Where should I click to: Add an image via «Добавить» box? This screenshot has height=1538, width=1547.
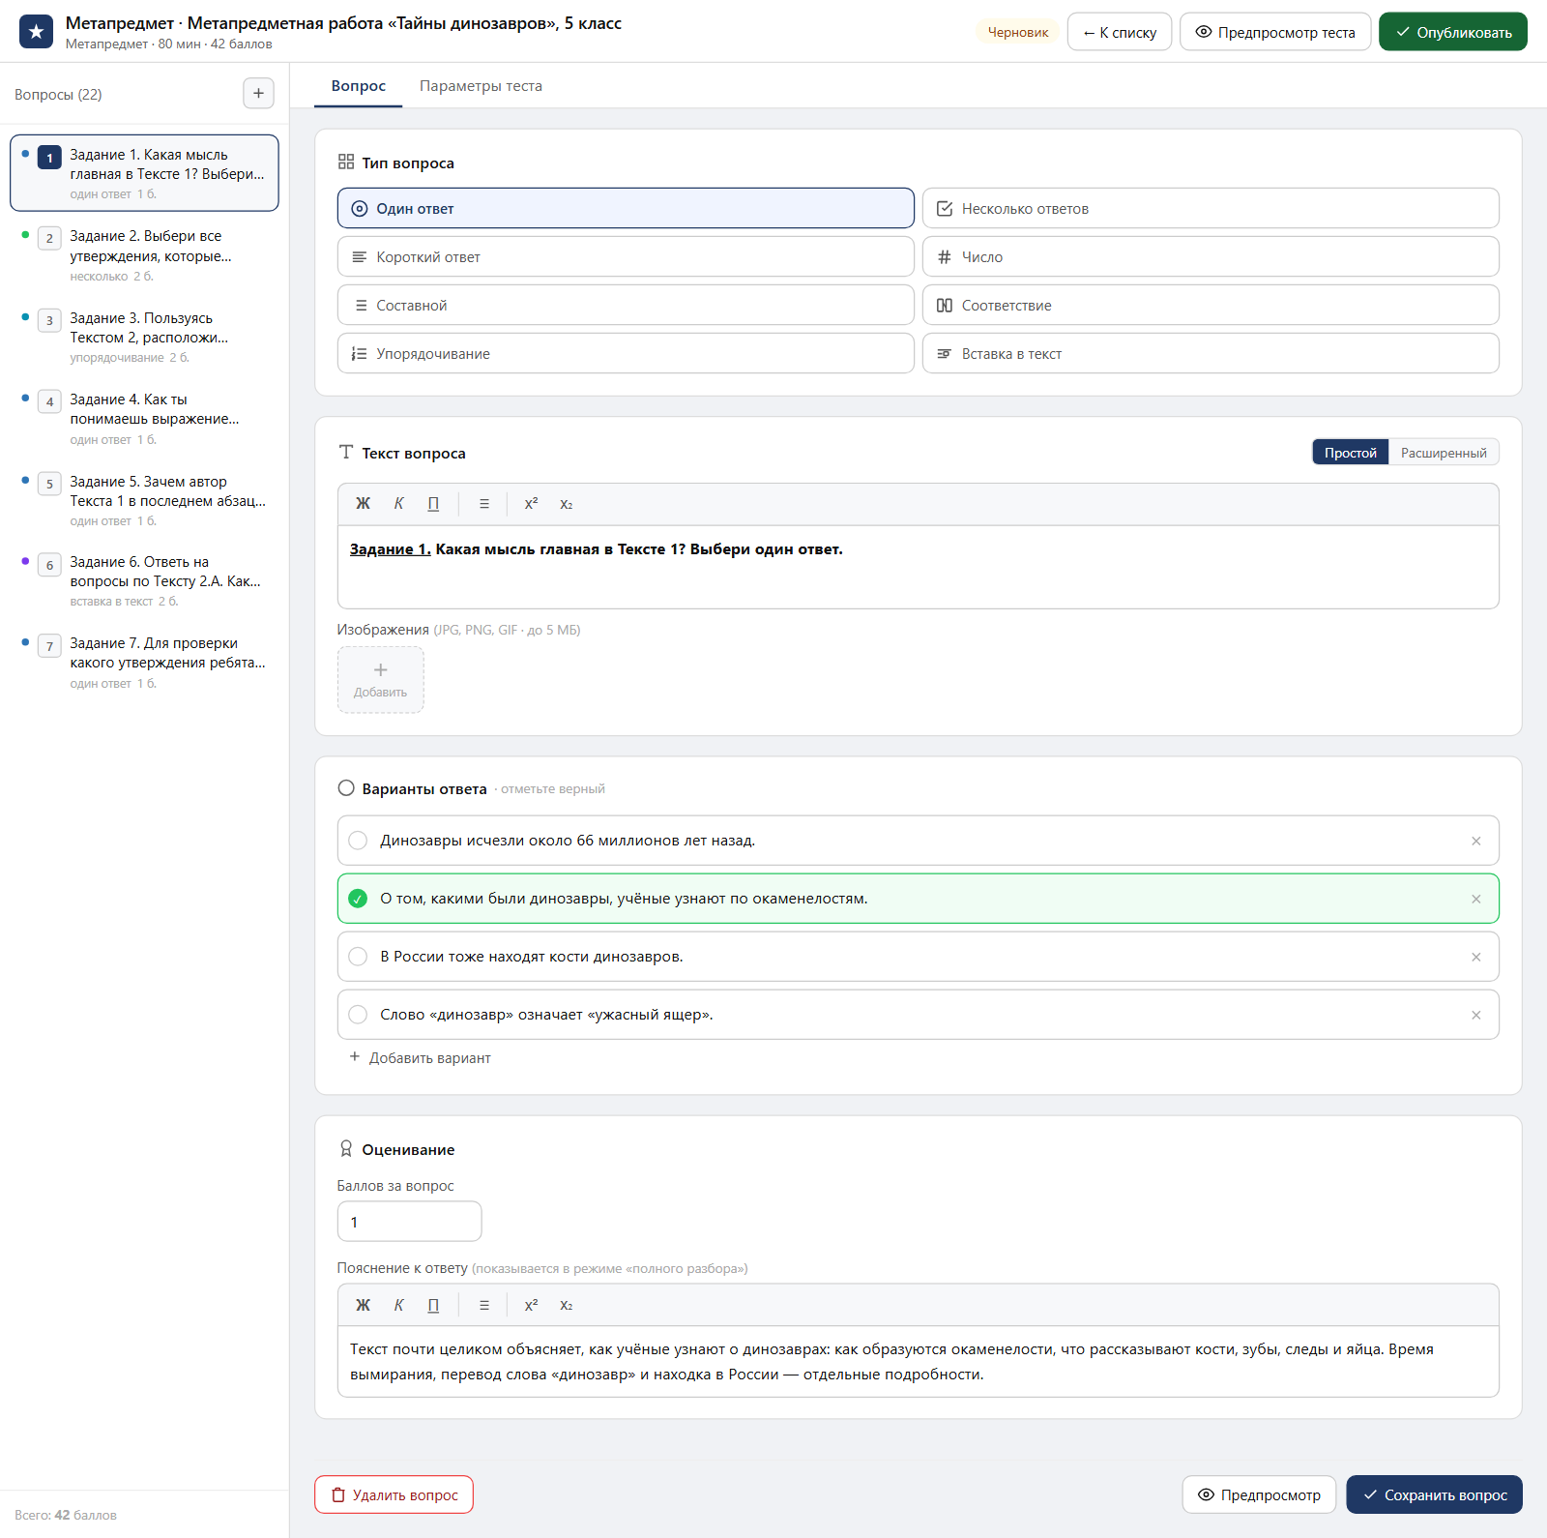pyautogui.click(x=380, y=680)
